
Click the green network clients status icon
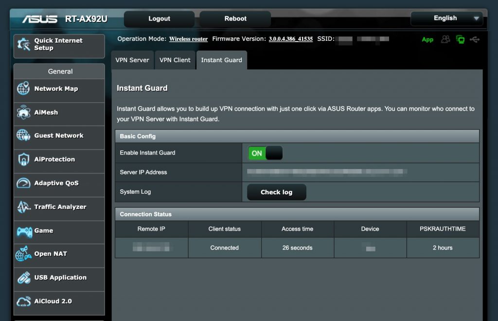click(460, 39)
